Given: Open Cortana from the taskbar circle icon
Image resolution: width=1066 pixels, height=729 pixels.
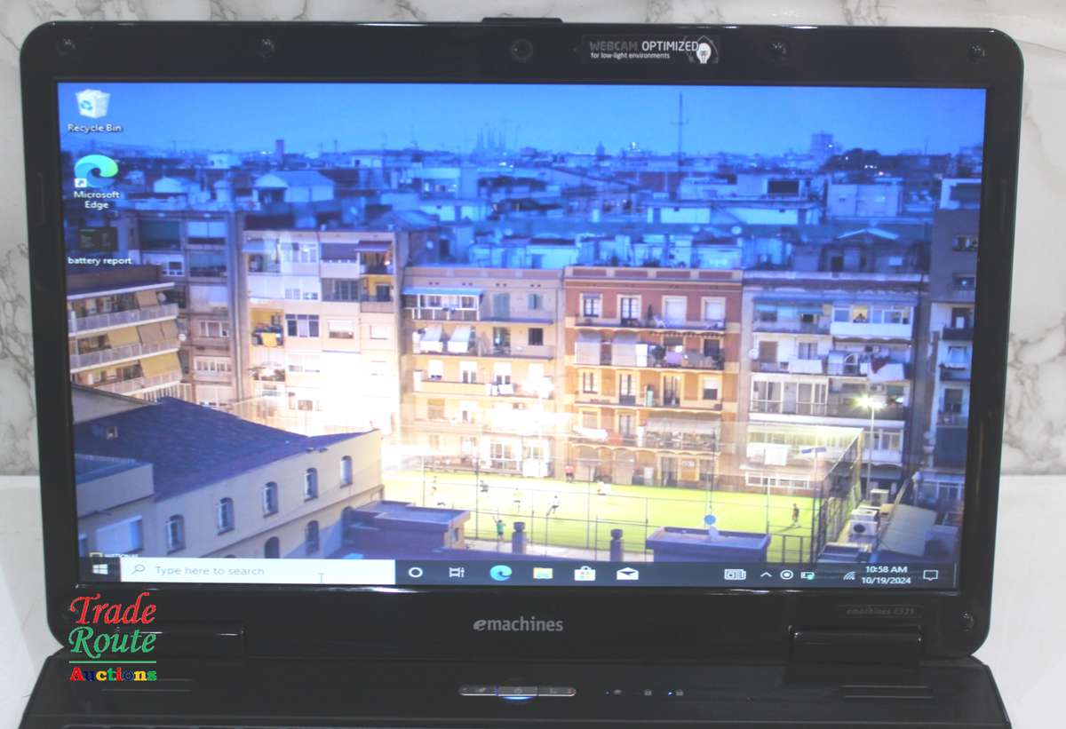Looking at the screenshot, I should tap(415, 573).
